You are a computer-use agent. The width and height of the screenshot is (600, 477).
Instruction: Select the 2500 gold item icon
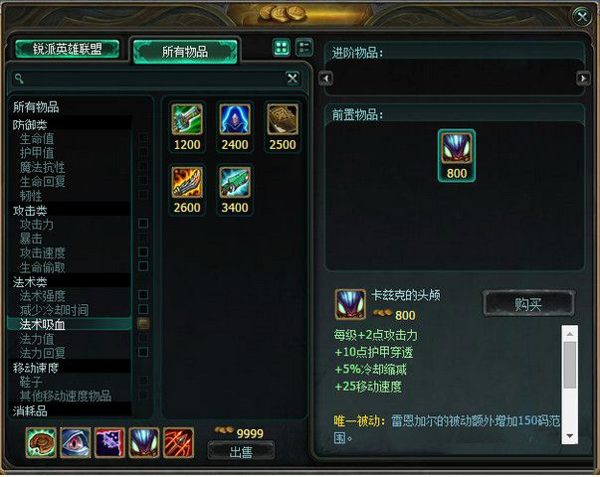coord(283,119)
